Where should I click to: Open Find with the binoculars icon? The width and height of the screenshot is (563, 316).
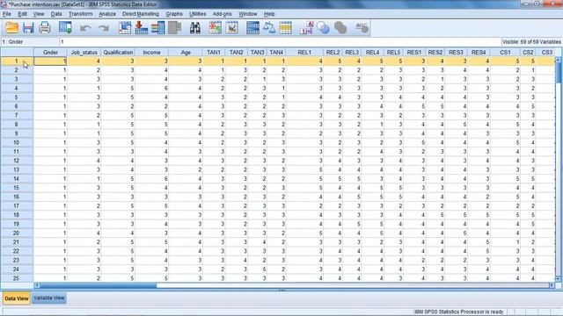tap(195, 28)
